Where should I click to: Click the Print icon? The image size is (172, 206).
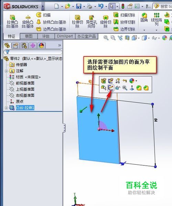click(x=90, y=6)
